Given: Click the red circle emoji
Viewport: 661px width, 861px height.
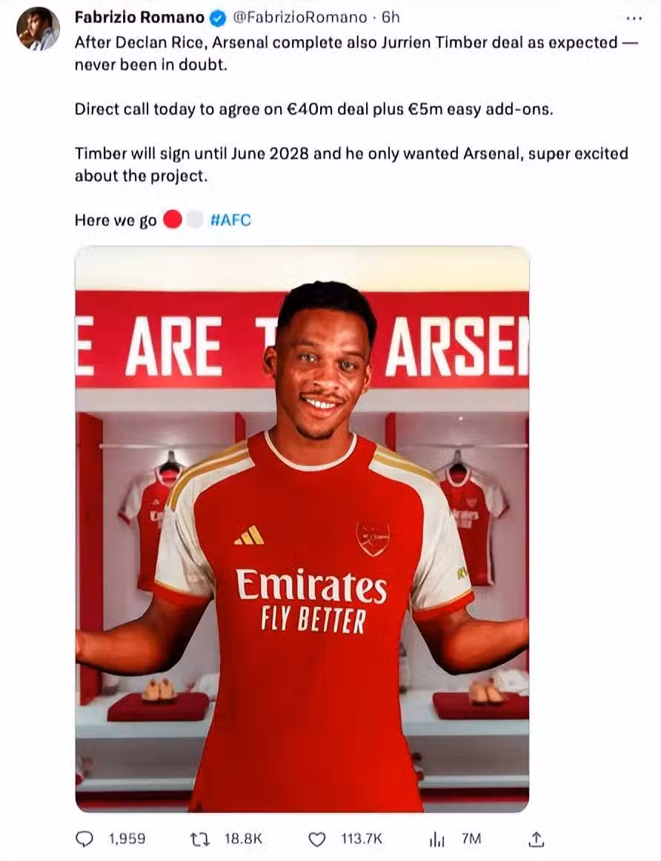Looking at the screenshot, I should (173, 219).
